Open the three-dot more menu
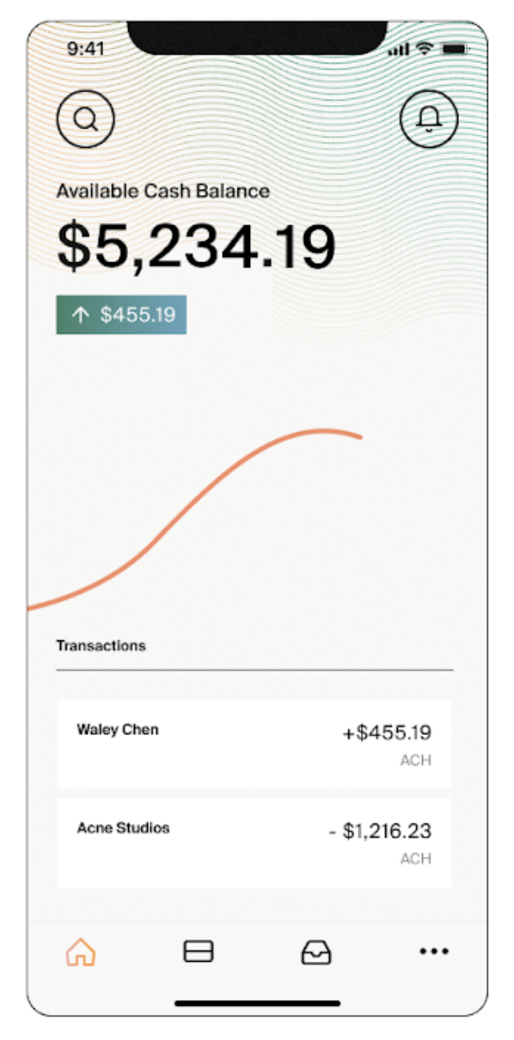 coord(434,951)
